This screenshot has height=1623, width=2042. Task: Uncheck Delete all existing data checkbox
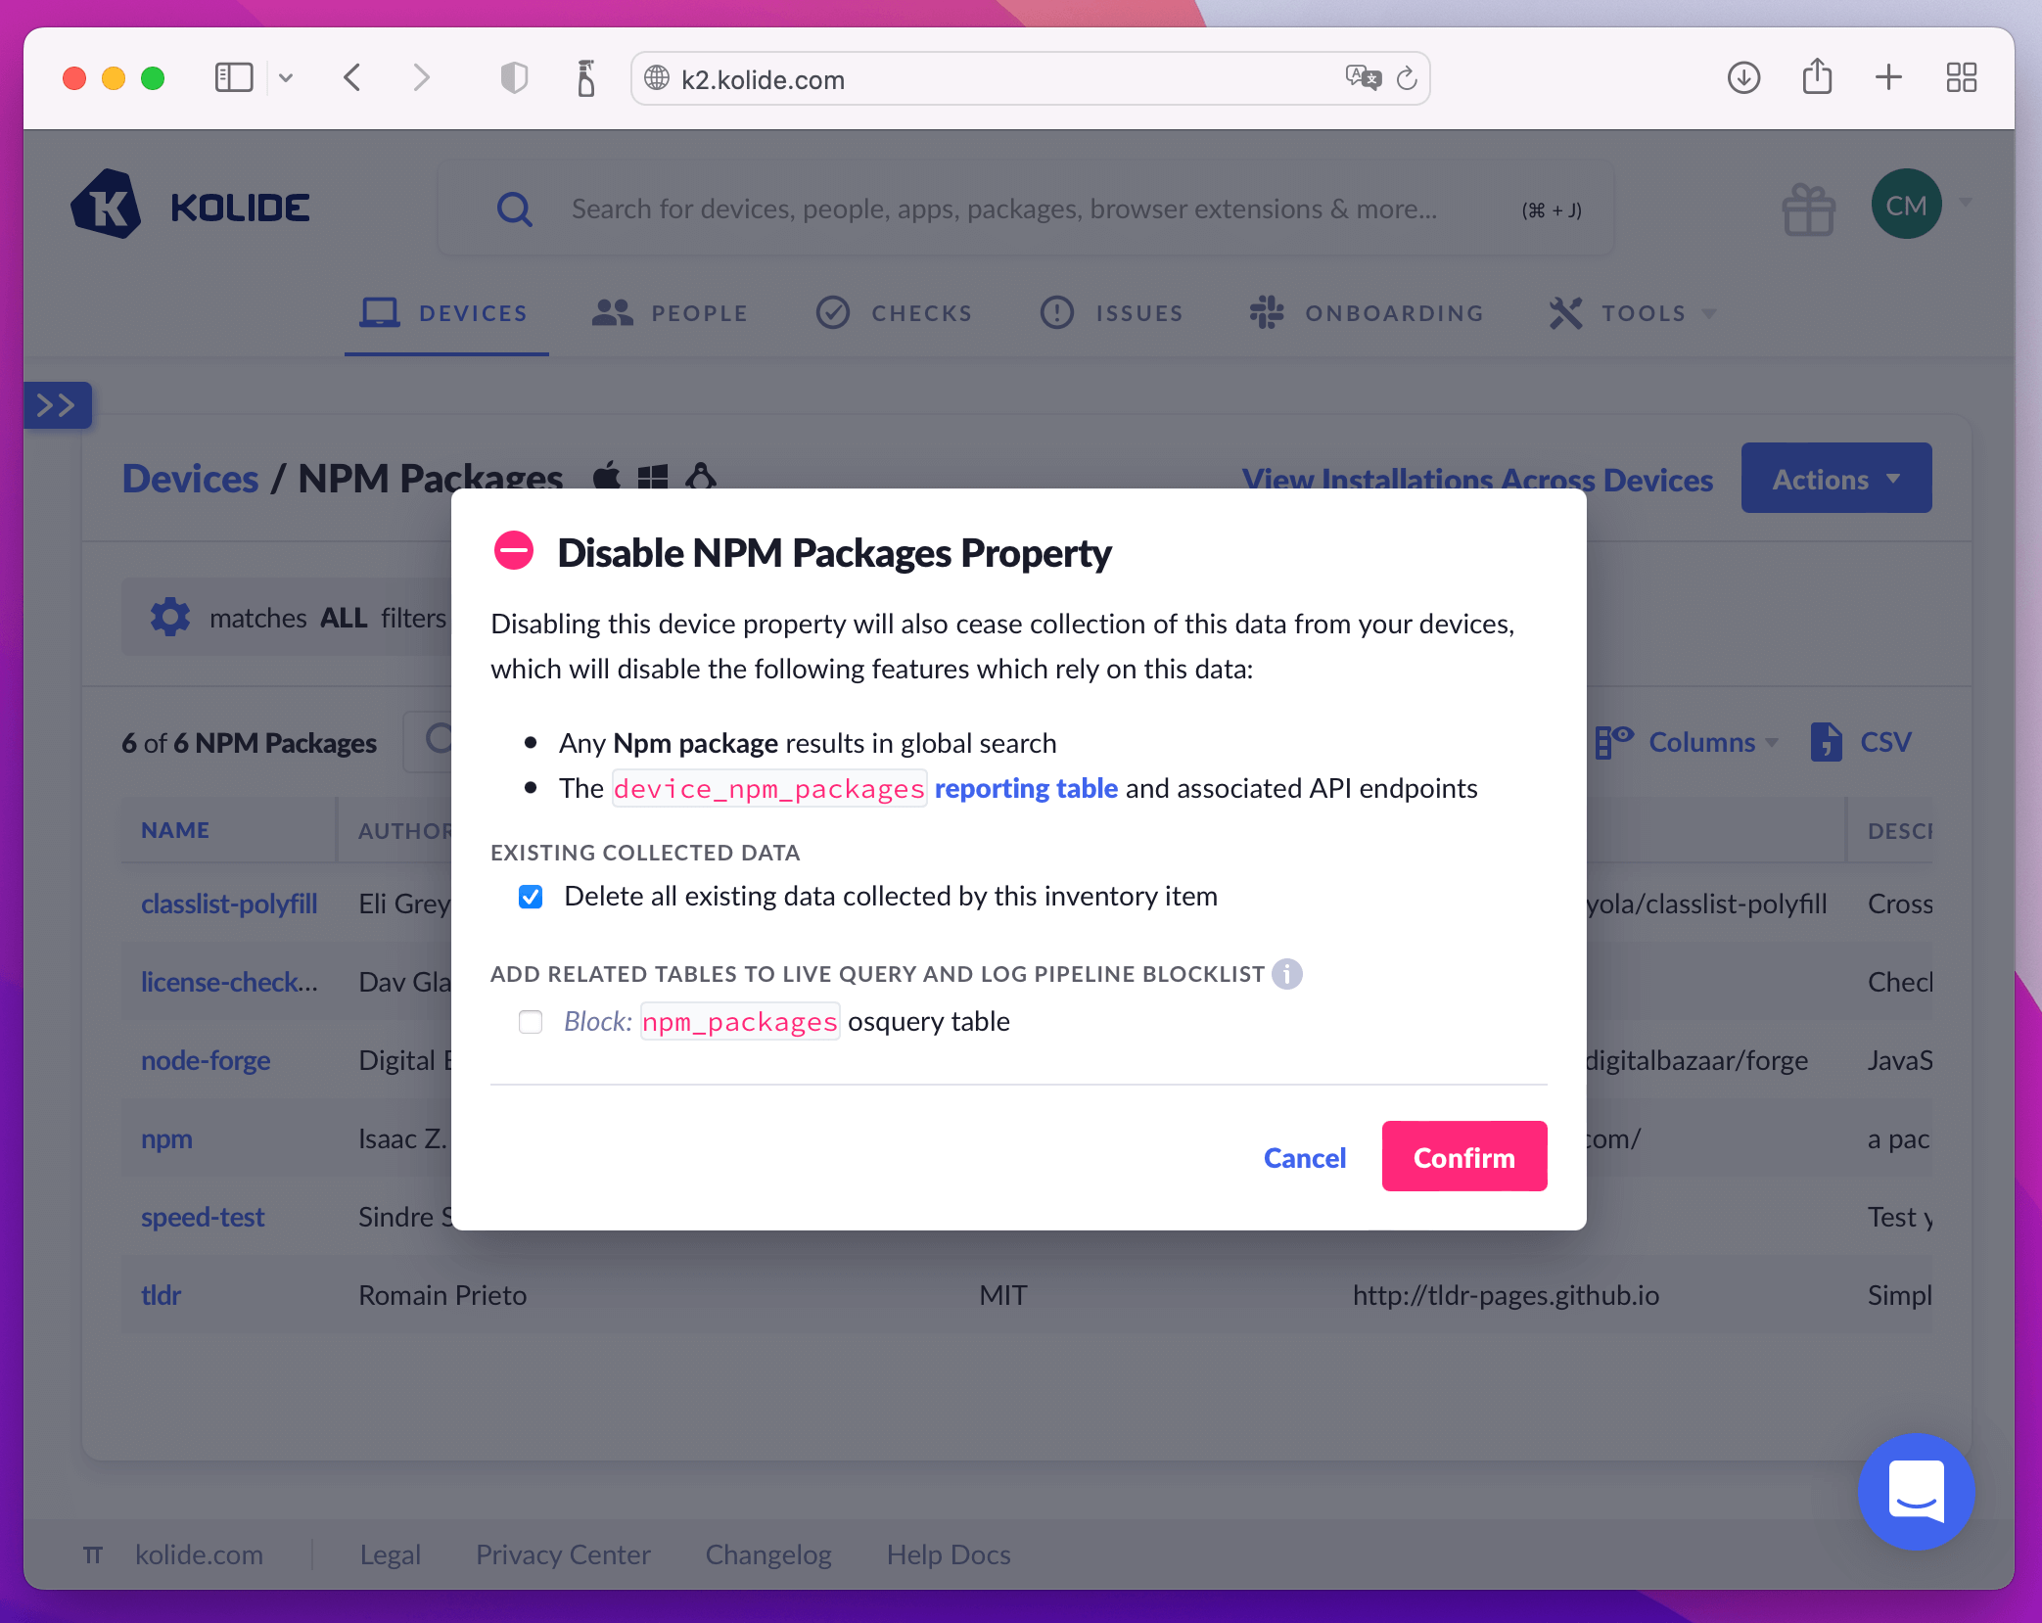531,897
